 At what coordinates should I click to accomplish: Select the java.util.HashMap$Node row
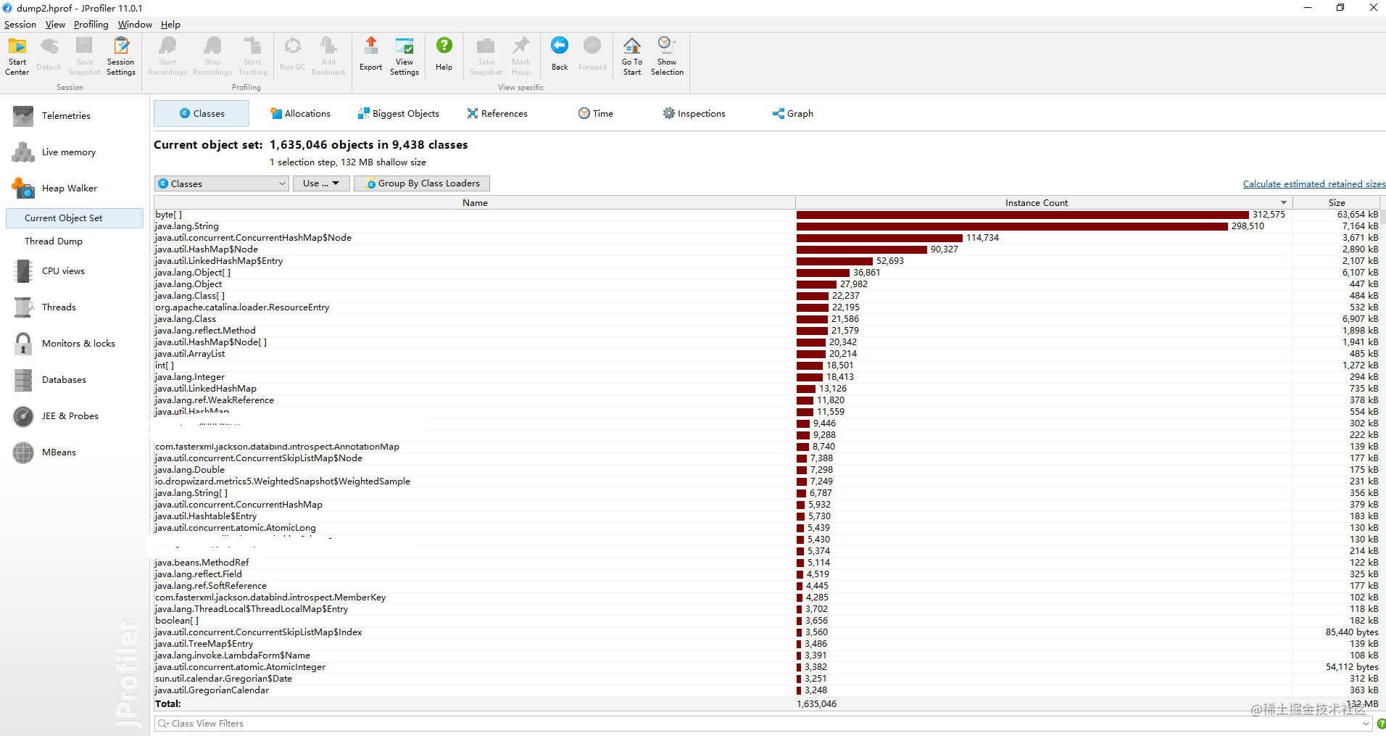pos(767,249)
